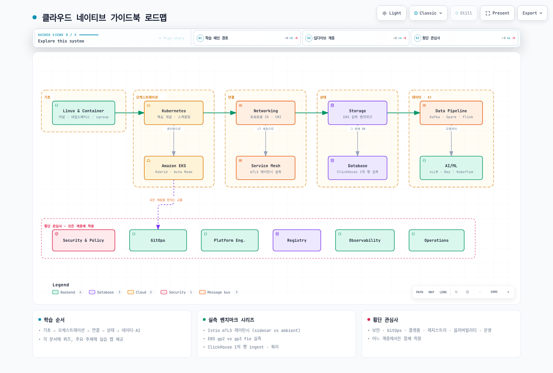This screenshot has height=373, width=553.
Task: Select the Networking node
Action: click(x=265, y=113)
